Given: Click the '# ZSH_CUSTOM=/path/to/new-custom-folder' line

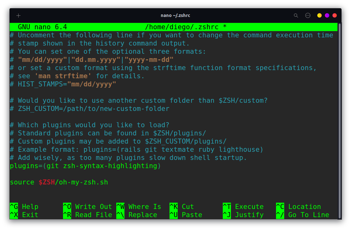Looking at the screenshot, I should click(89, 109).
